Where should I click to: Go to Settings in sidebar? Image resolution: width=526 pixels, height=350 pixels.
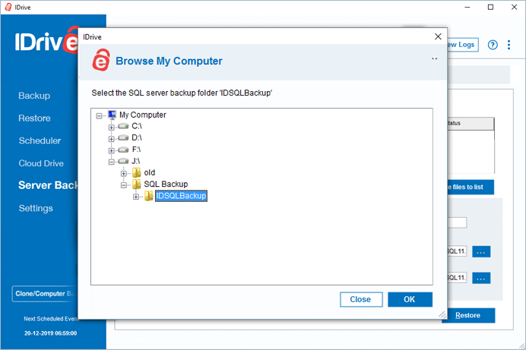(36, 208)
